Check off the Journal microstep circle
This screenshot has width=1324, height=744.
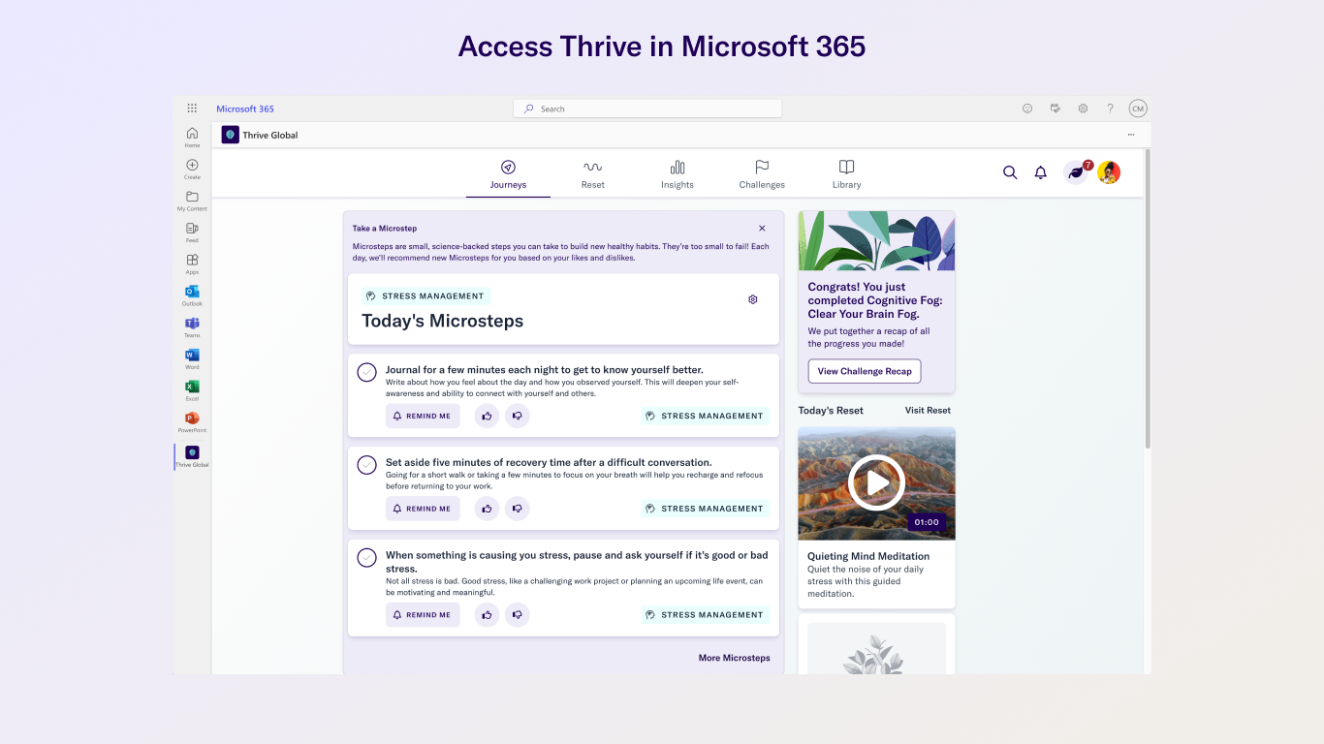pos(366,372)
